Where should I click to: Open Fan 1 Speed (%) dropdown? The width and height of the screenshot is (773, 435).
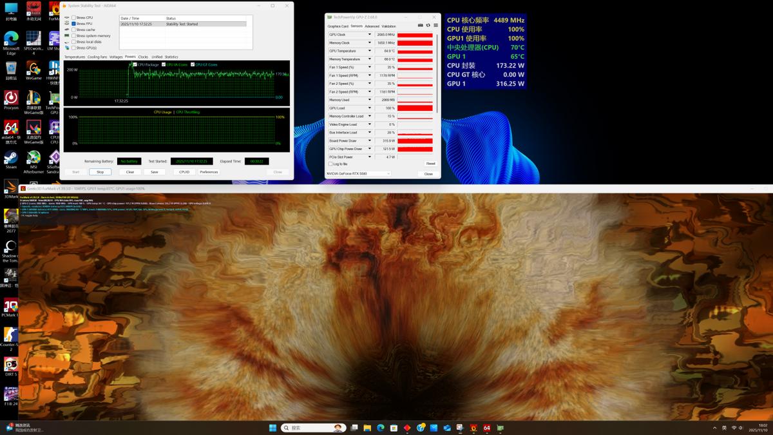pyautogui.click(x=370, y=67)
